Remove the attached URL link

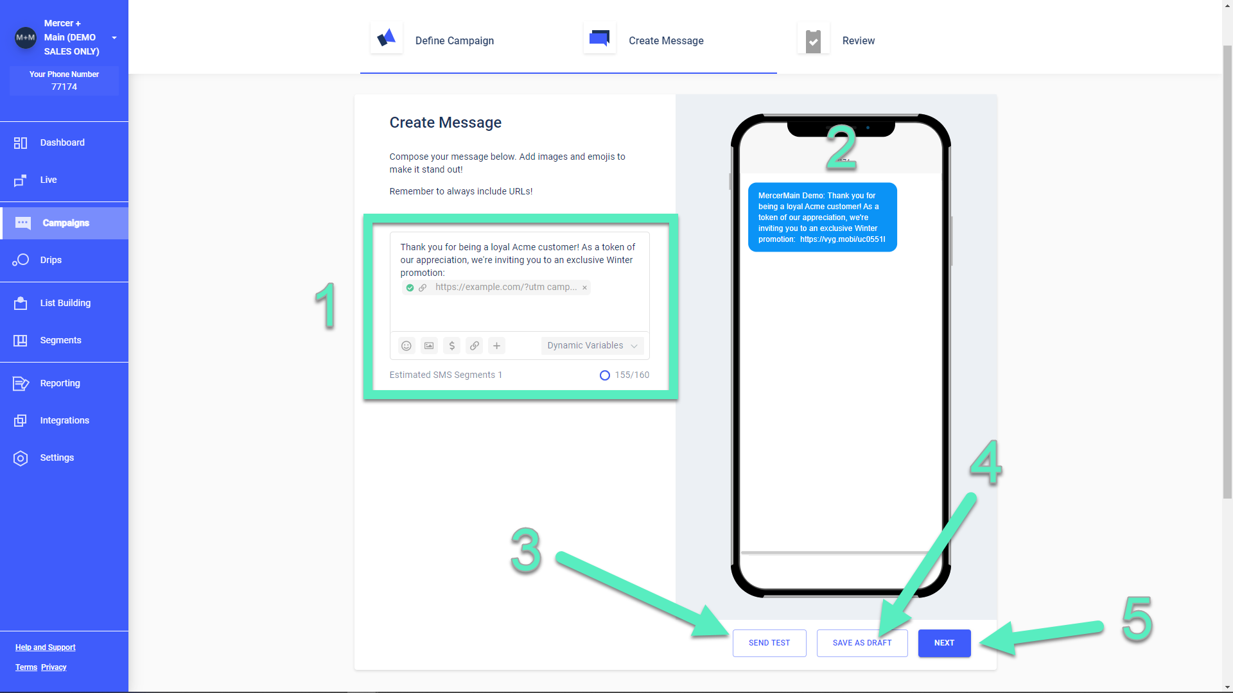click(584, 287)
